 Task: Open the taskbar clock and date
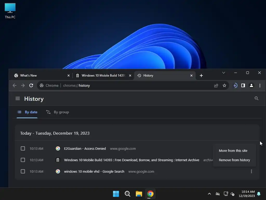point(247,194)
